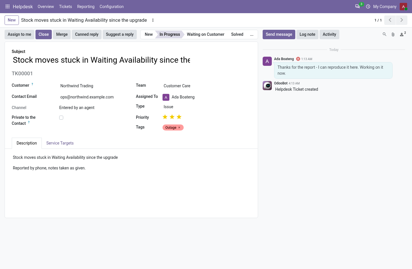This screenshot has width=412, height=269.
Task: Open attachments paperclip icon
Action: [393, 34]
